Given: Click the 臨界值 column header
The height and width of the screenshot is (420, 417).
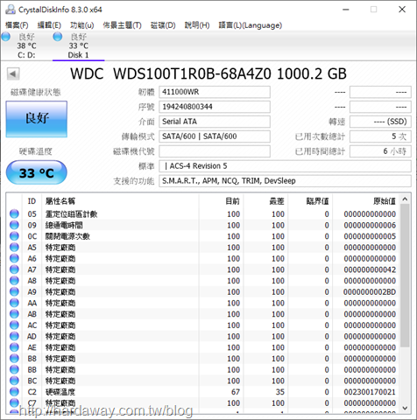Looking at the screenshot, I should point(310,201).
